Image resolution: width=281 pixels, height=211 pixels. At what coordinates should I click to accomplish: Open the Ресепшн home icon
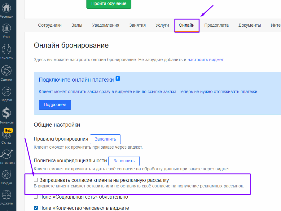(6, 8)
